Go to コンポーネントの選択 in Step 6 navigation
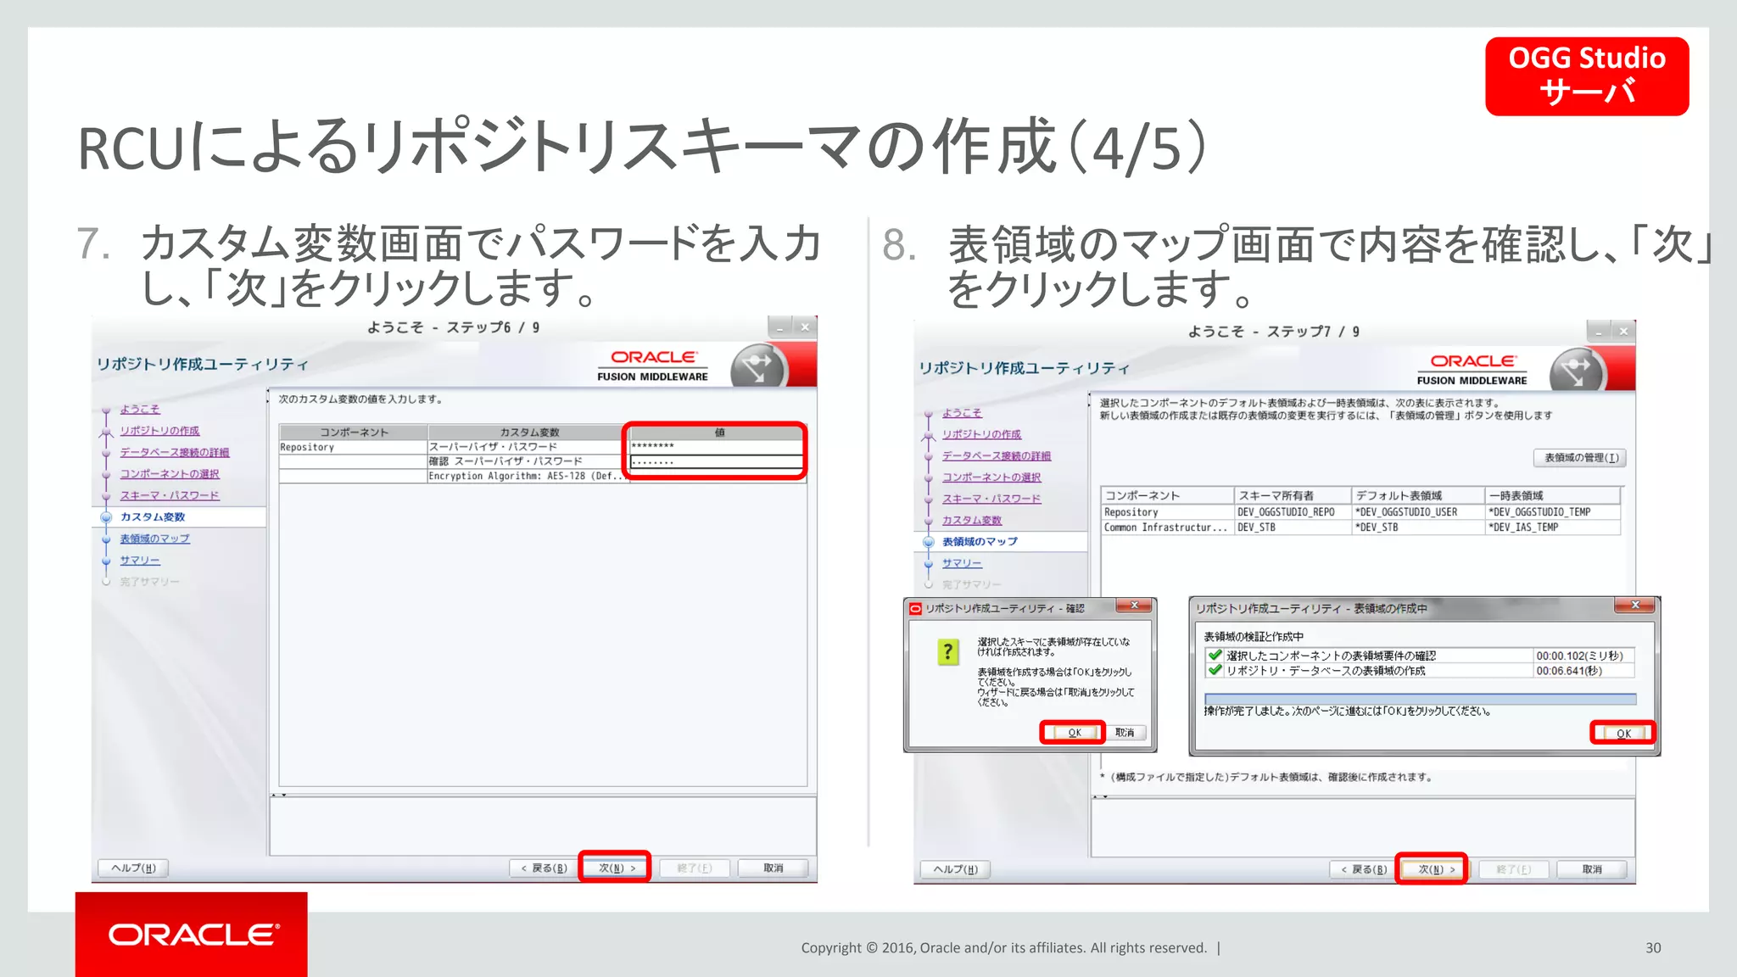This screenshot has height=977, width=1737. point(170,474)
